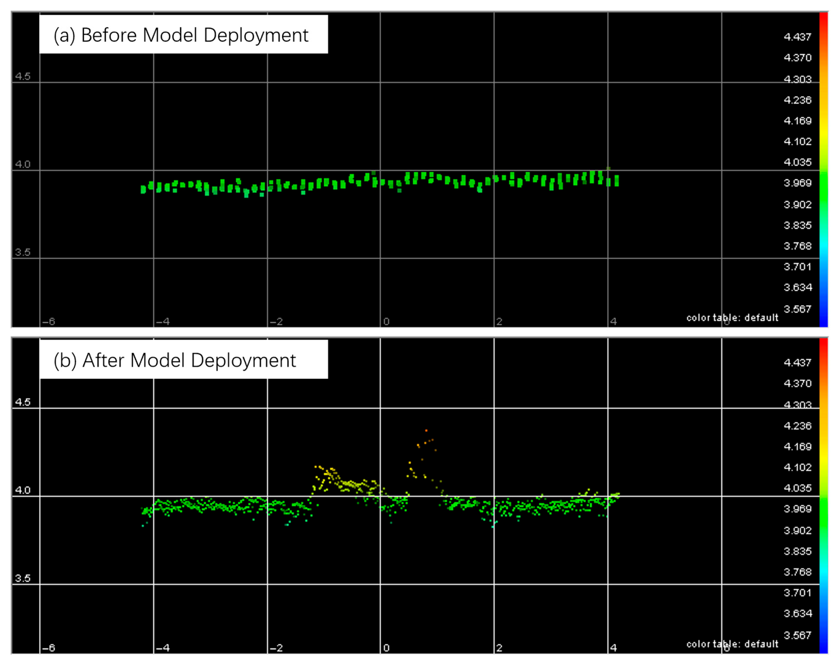Viewport: 837px width, 665px height.
Task: Click the leftmost green marker in top plot
Action: pyautogui.click(x=143, y=189)
